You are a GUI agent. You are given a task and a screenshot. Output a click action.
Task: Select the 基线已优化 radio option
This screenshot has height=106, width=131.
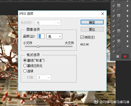(25, 66)
